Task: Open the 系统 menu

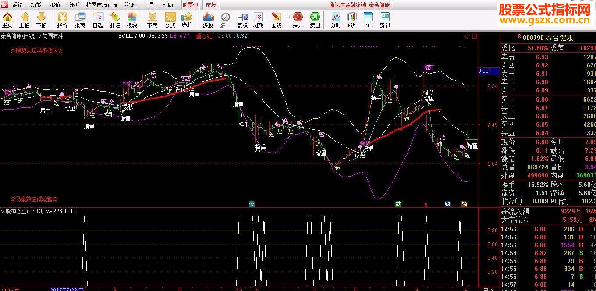Action: click(x=18, y=5)
